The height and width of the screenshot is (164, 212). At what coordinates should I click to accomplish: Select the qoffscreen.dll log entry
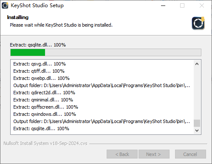45,107
